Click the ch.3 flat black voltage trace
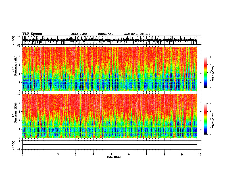The image size is (225, 173). pyautogui.click(x=109, y=145)
